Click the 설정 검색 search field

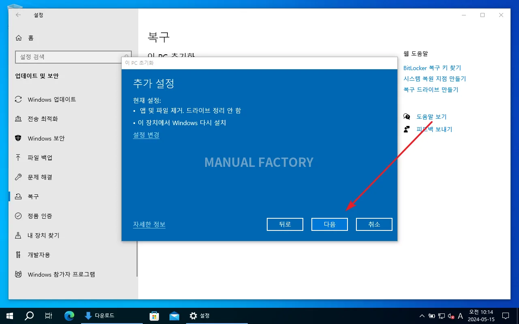(73, 57)
